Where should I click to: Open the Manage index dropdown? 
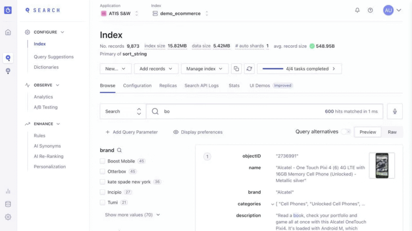click(204, 69)
